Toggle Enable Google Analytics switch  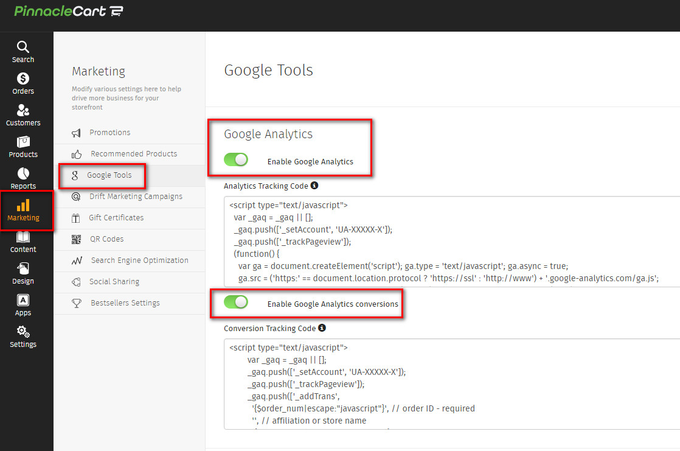tap(236, 159)
